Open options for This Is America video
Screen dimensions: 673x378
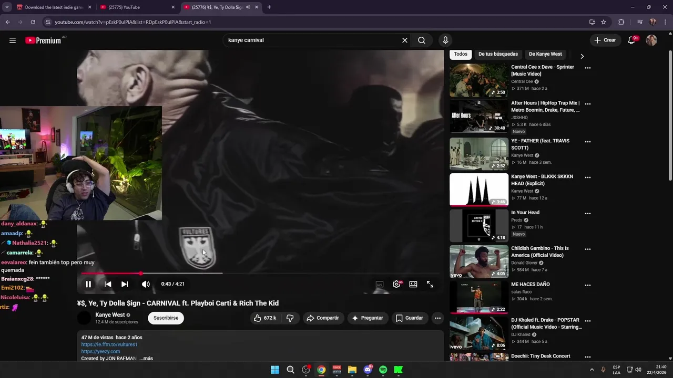coord(588,249)
